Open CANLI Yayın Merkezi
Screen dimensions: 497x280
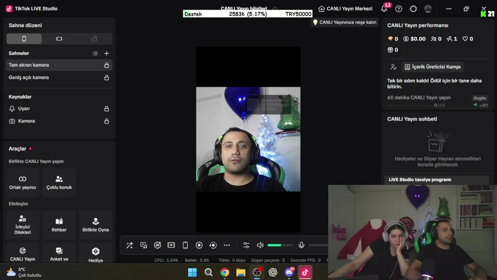[345, 9]
